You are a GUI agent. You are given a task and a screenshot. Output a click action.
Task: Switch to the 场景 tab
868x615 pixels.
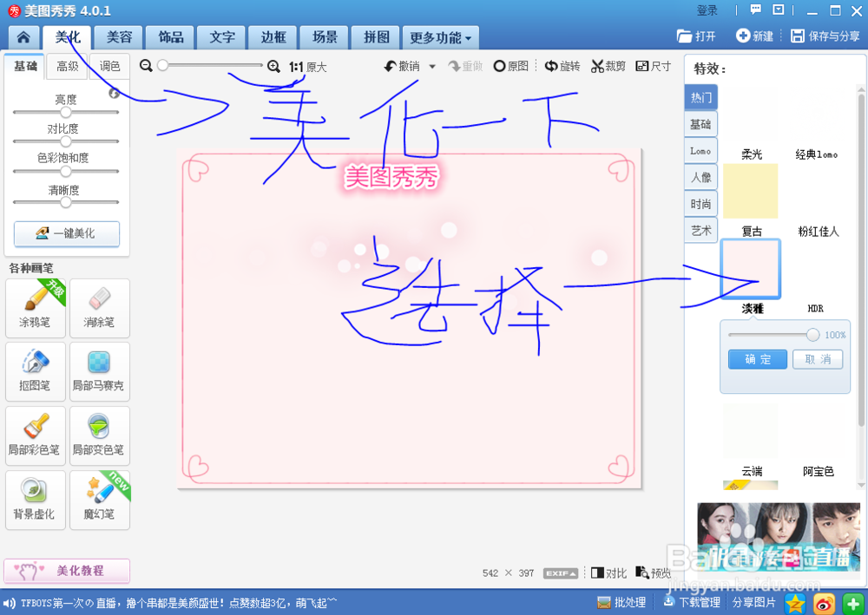pos(325,37)
